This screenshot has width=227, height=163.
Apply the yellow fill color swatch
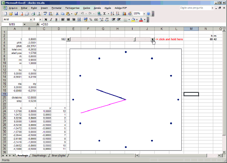(133, 19)
